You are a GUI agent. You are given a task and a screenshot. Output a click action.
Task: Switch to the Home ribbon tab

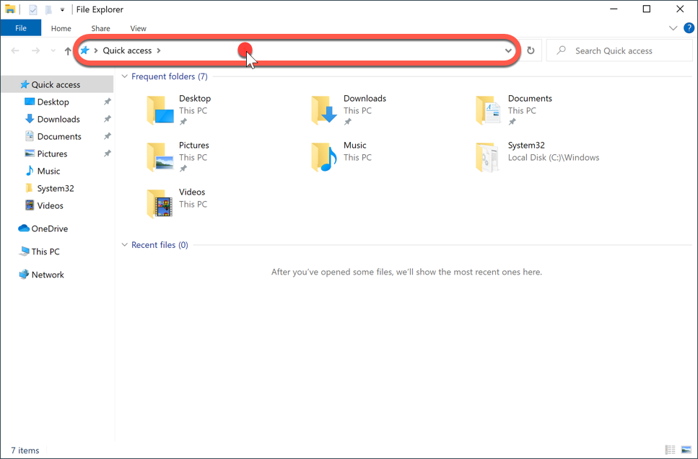pyautogui.click(x=61, y=28)
